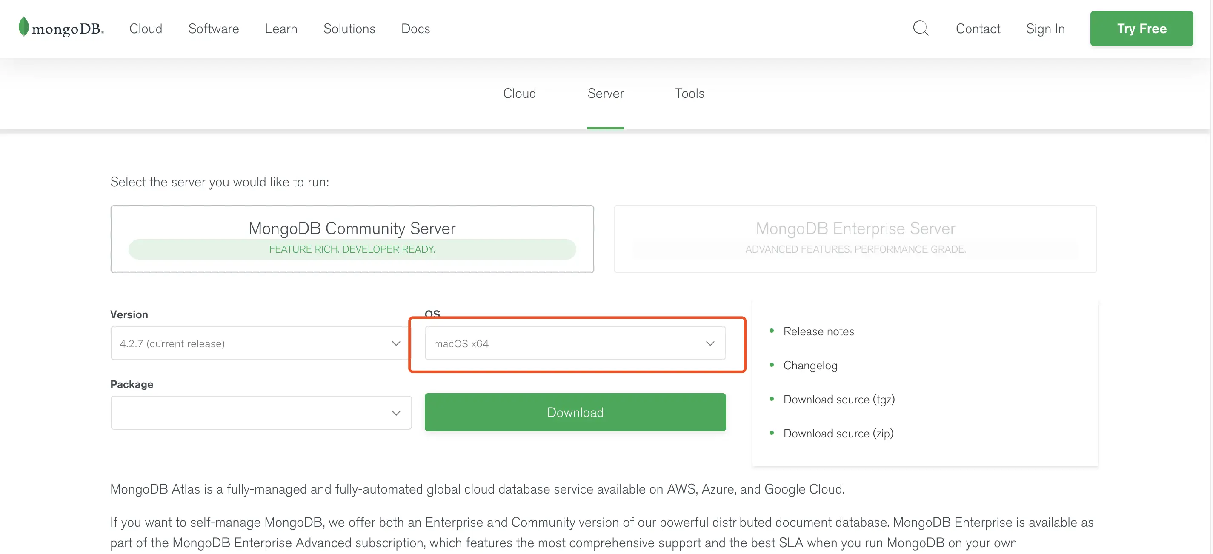Open the Contact page link

pos(978,29)
